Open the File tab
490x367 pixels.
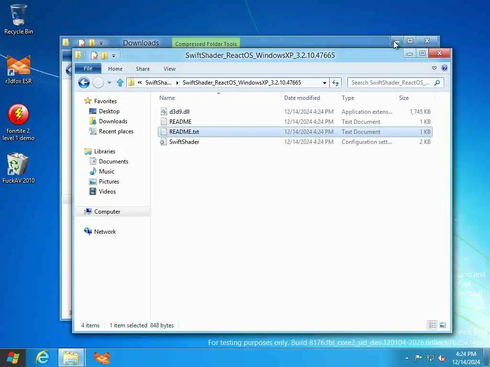[88, 68]
